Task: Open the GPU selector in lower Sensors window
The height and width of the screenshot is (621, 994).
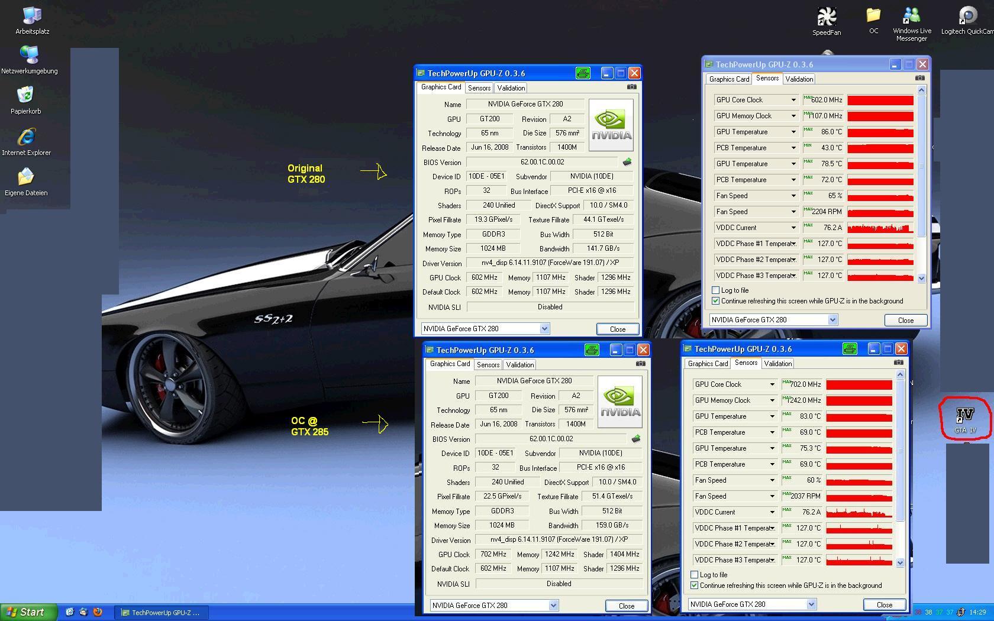Action: click(752, 604)
